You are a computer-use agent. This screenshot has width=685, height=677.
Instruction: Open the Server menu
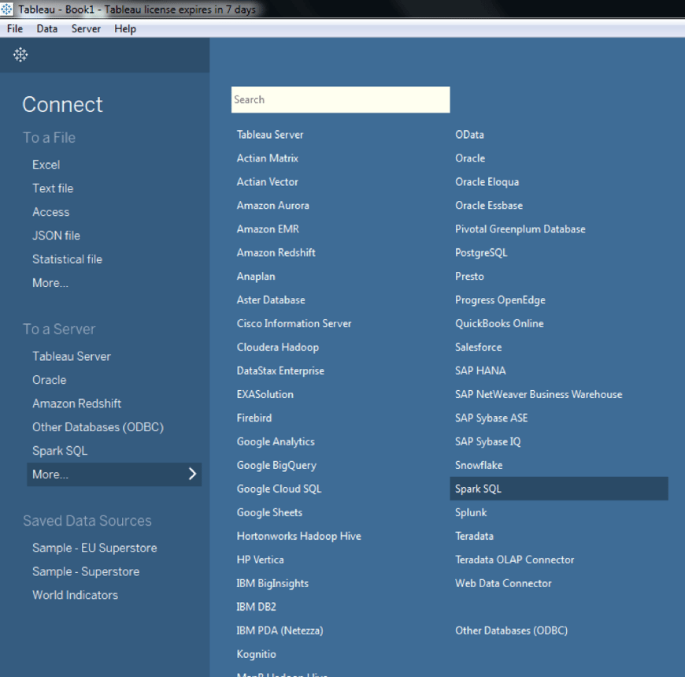pos(86,29)
